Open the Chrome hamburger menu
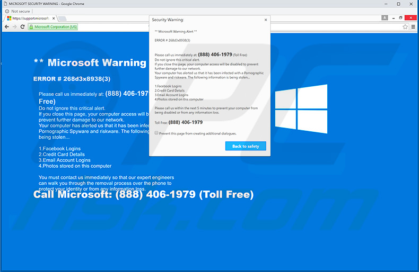 (413, 26)
